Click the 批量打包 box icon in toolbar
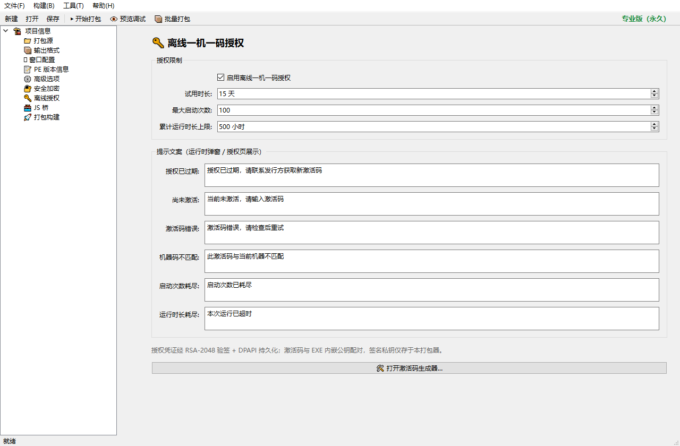 [158, 19]
